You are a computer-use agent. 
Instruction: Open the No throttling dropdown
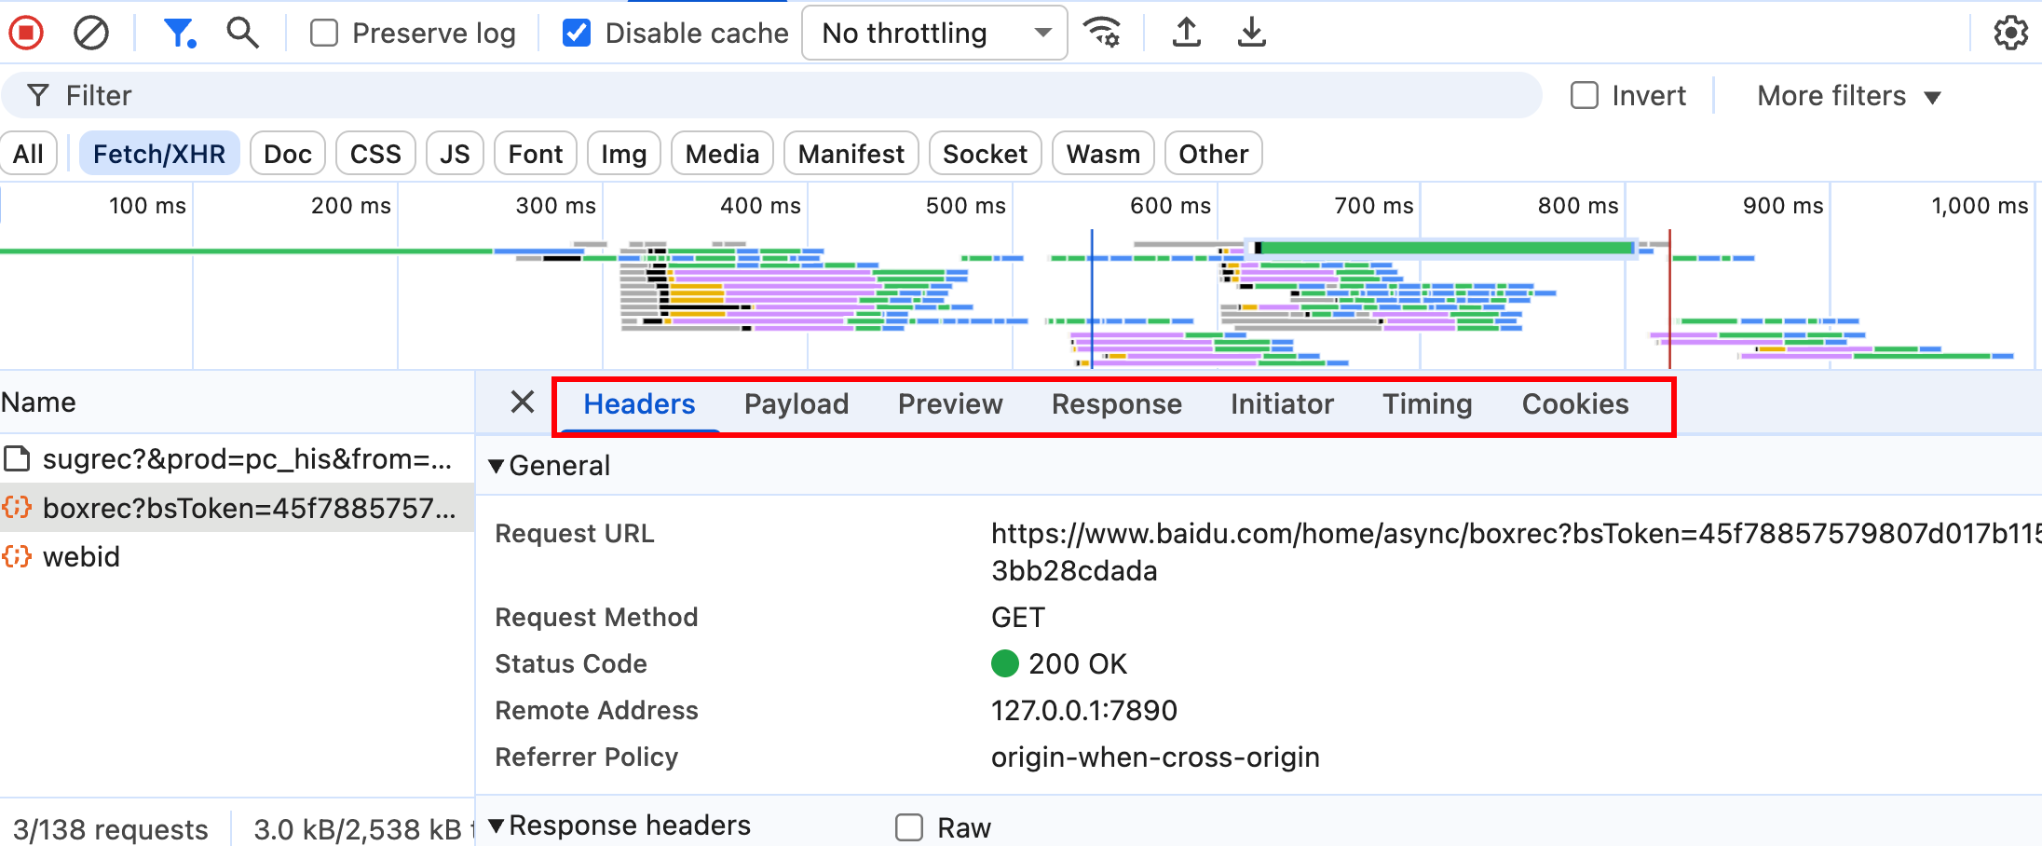pyautogui.click(x=933, y=34)
